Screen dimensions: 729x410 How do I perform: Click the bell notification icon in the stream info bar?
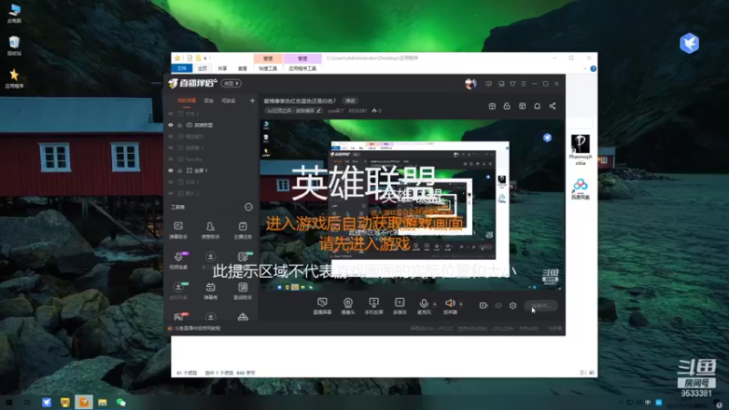pos(537,106)
